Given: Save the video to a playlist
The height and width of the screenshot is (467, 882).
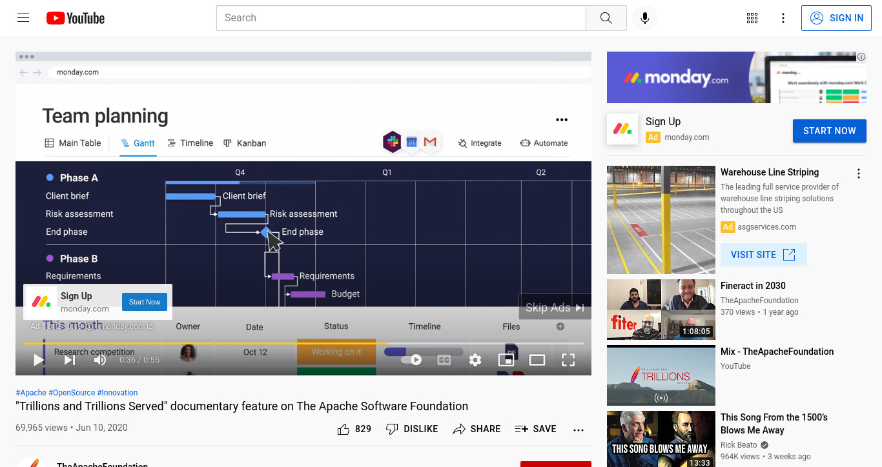Looking at the screenshot, I should click(535, 429).
